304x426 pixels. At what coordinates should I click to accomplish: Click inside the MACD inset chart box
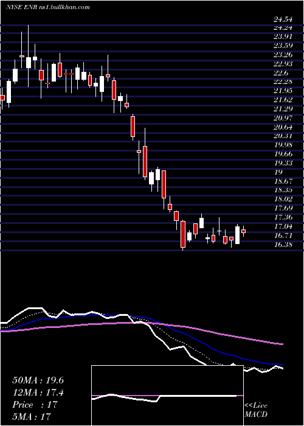pos(167,396)
